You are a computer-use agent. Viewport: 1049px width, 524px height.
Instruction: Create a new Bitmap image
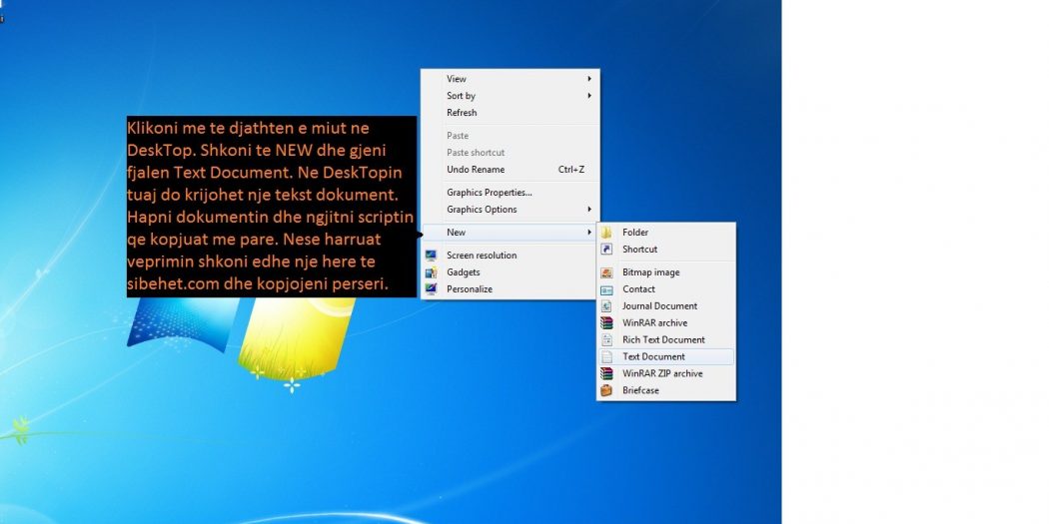pos(666,272)
